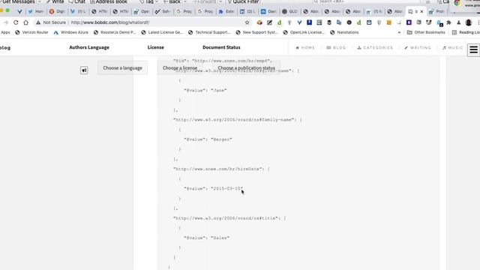Switch to the 'Dav' browser tab

tap(268, 11)
